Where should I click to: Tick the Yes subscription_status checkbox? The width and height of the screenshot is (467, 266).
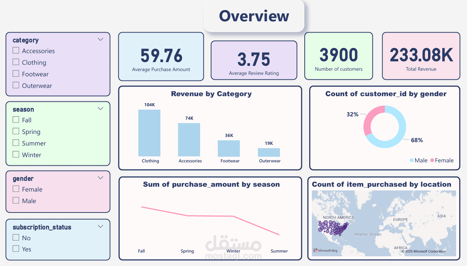point(16,248)
